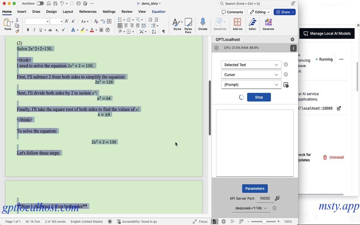Viewport: 360px width, 225px height.
Task: Click the Parameters button
Action: coord(255,189)
